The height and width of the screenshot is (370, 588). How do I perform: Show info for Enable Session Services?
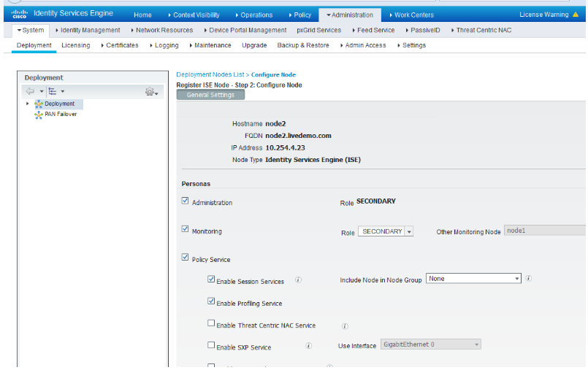pos(298,280)
